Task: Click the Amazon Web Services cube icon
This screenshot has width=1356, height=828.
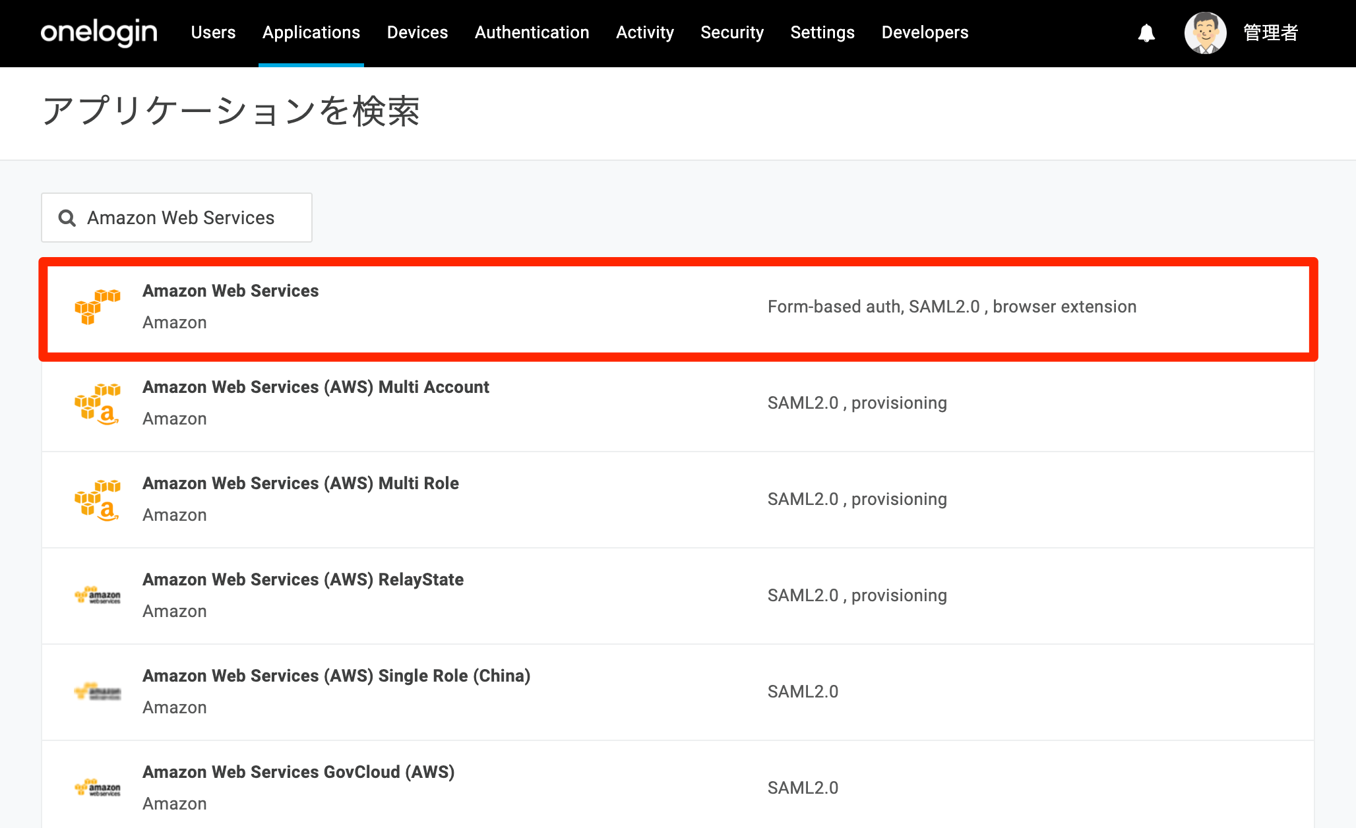Action: click(x=98, y=307)
